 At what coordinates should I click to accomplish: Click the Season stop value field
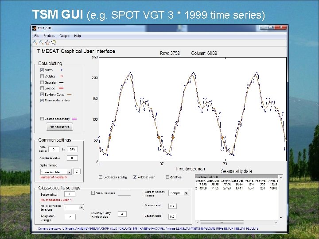172,216
